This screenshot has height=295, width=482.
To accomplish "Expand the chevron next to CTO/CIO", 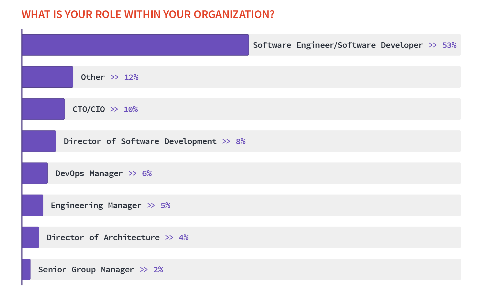I will pyautogui.click(x=114, y=109).
